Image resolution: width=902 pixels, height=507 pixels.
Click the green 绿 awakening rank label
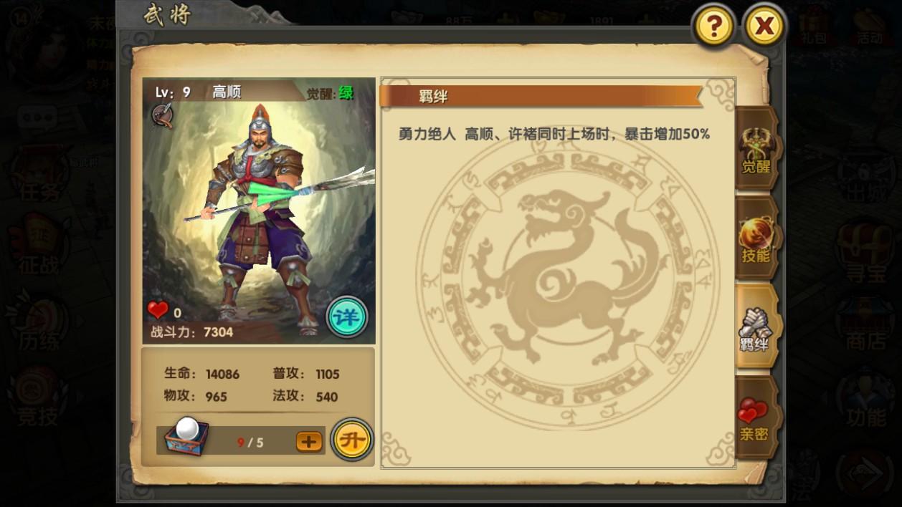pyautogui.click(x=346, y=93)
